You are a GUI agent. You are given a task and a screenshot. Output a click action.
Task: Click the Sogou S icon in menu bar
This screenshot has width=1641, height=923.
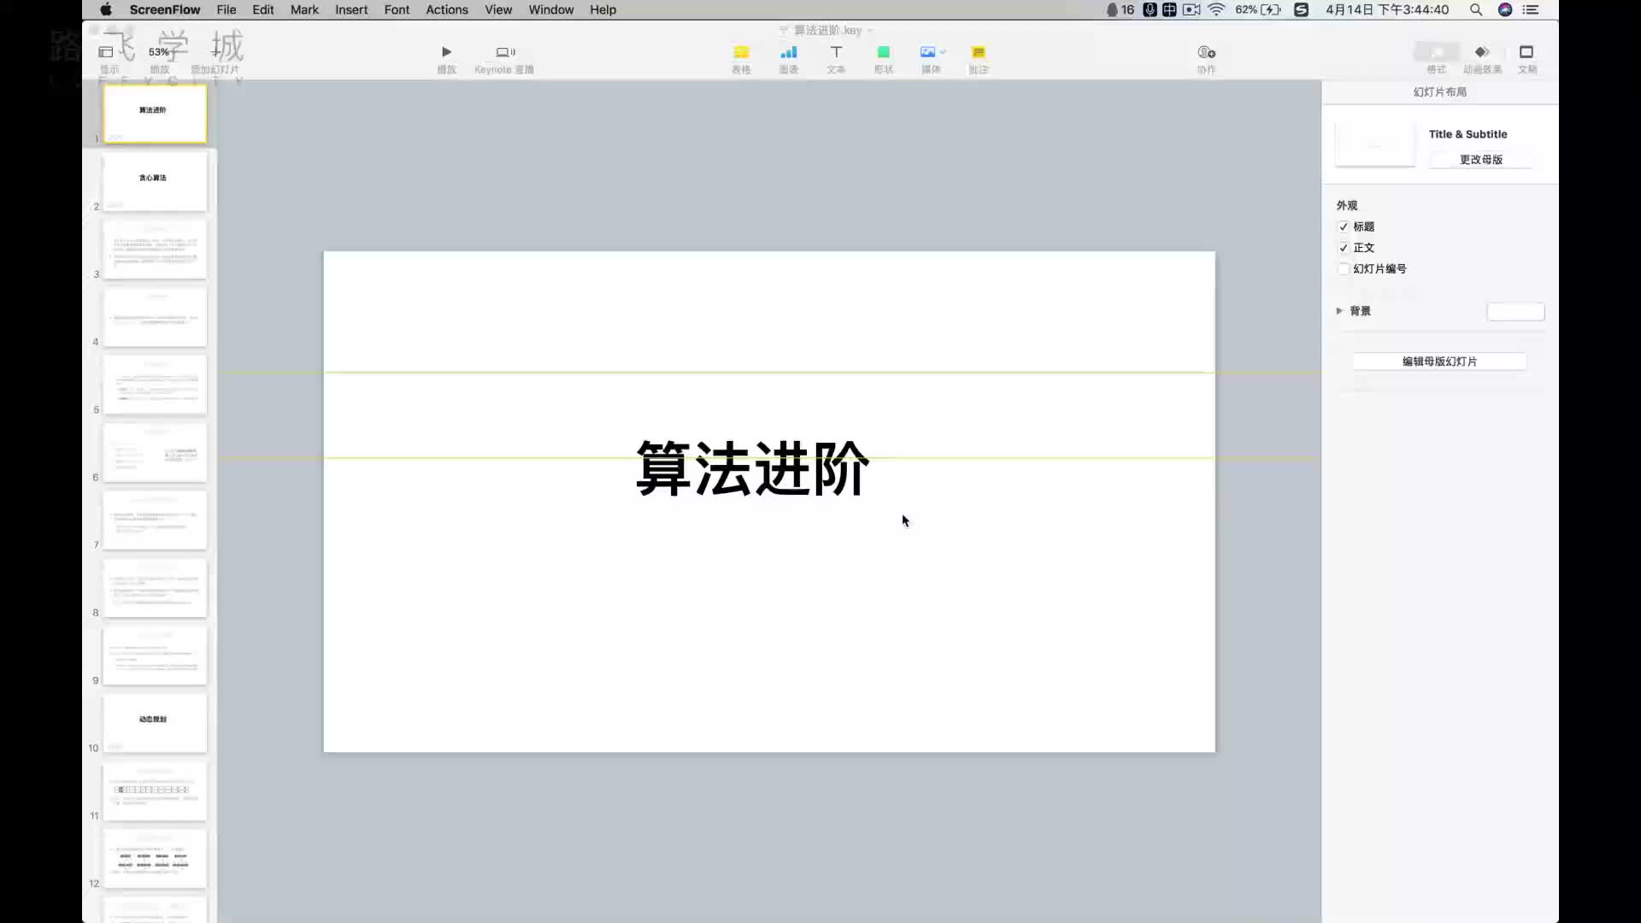[x=1301, y=9]
